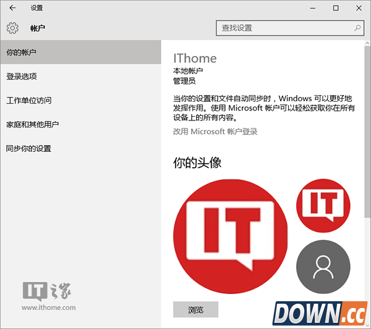Click the back arrow in title bar
Viewport: 371px width, 329px height.
click(12, 8)
